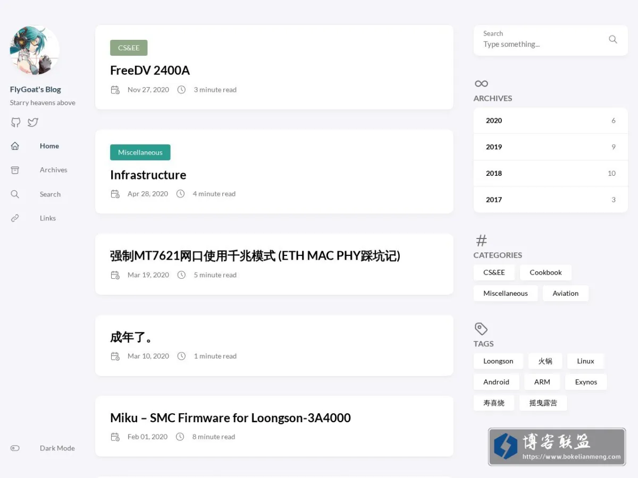This screenshot has width=638, height=478.
Task: Select the 摇曳露营 tag
Action: click(543, 403)
